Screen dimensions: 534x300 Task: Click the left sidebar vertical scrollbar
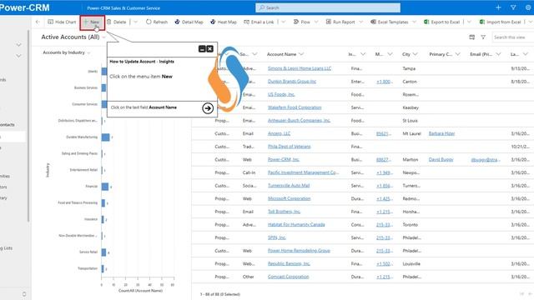pyautogui.click(x=28, y=126)
